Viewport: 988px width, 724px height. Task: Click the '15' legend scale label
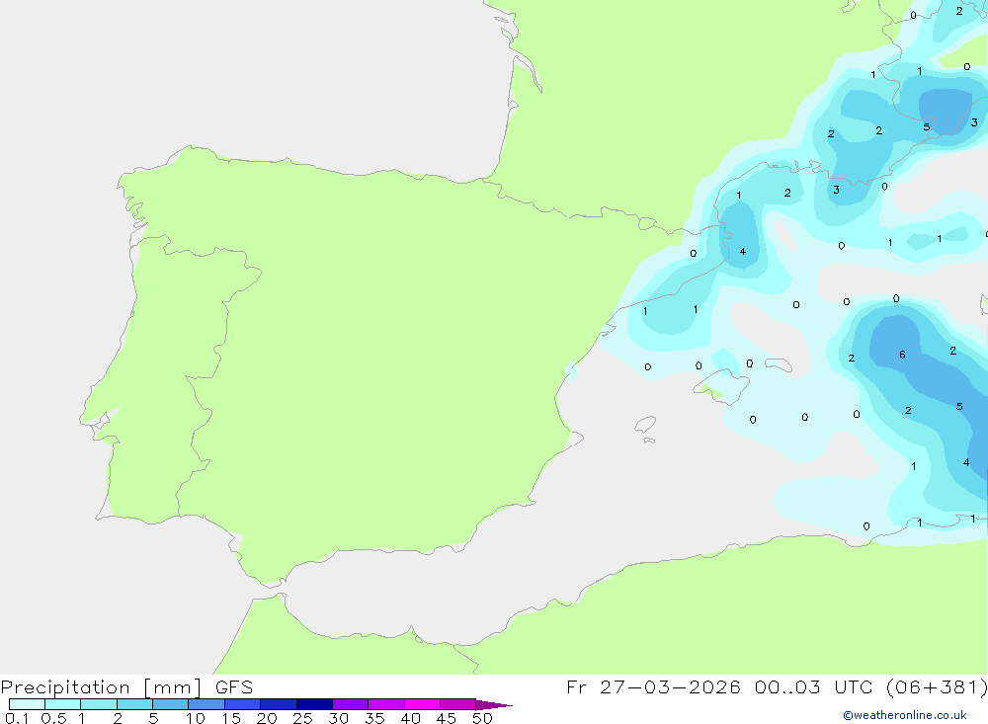click(231, 718)
